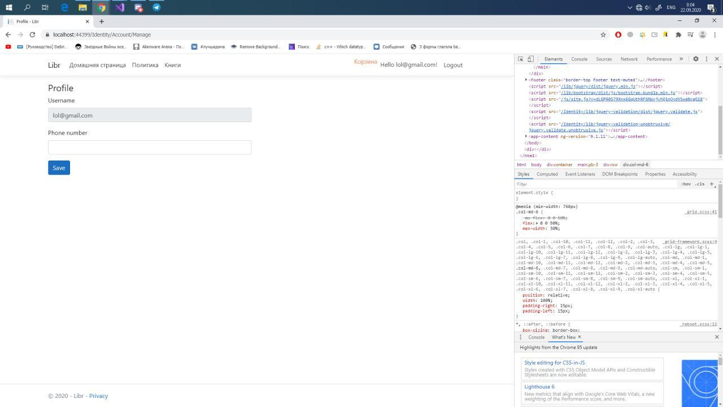This screenshot has width=723, height=407.
Task: Click the Logout link
Action: point(453,65)
